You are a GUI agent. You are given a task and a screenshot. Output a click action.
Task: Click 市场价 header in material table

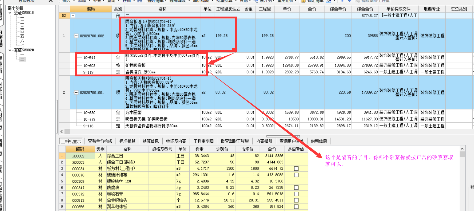tap(247, 149)
